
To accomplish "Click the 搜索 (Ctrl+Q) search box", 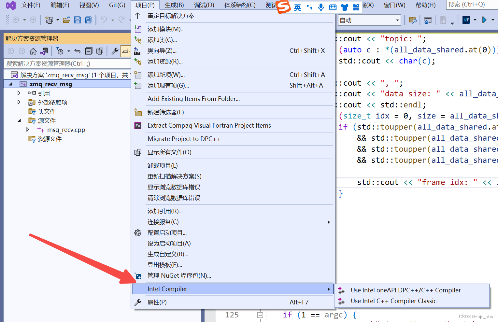I will click(472, 5).
